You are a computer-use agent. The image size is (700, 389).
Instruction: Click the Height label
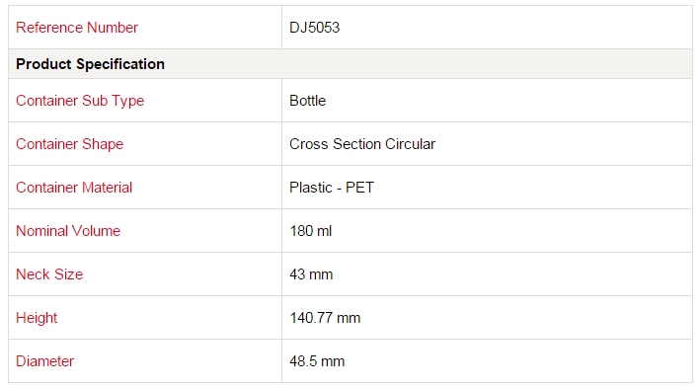pos(37,318)
